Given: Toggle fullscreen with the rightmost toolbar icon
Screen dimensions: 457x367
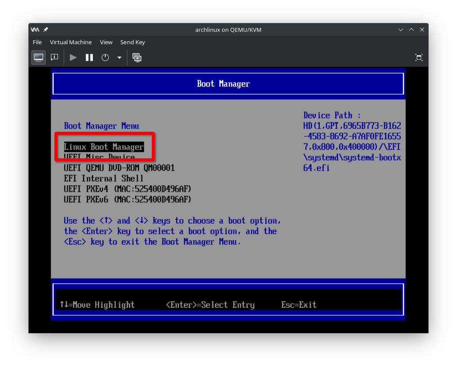Looking at the screenshot, I should click(x=419, y=57).
